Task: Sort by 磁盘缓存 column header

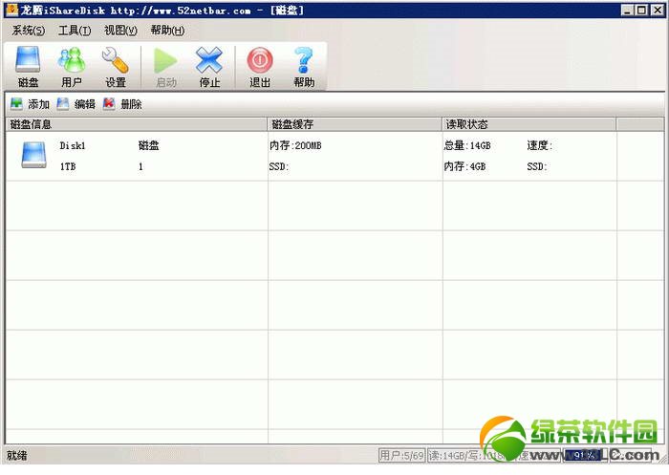Action: click(355, 124)
